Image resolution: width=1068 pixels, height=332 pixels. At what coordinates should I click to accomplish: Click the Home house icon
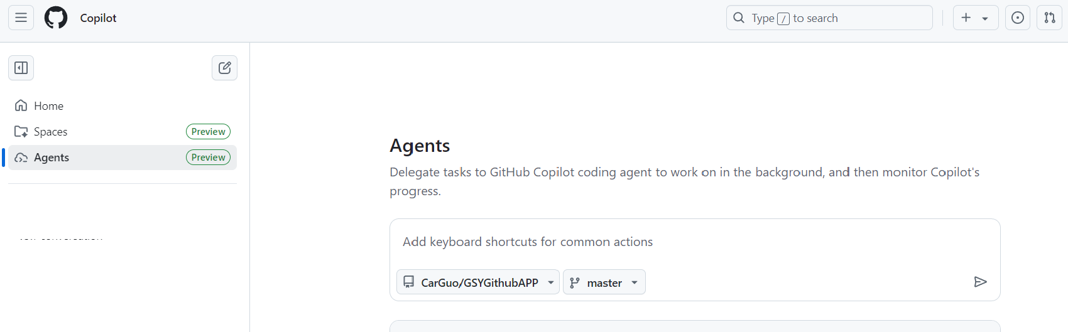(21, 105)
